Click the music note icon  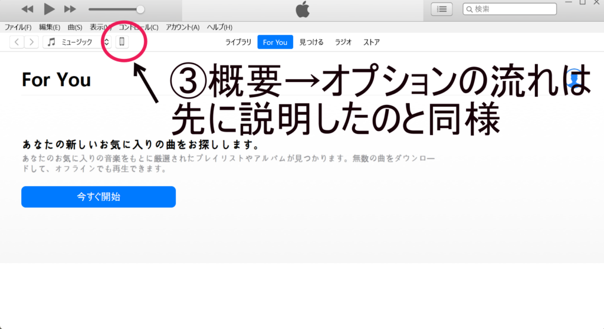51,42
